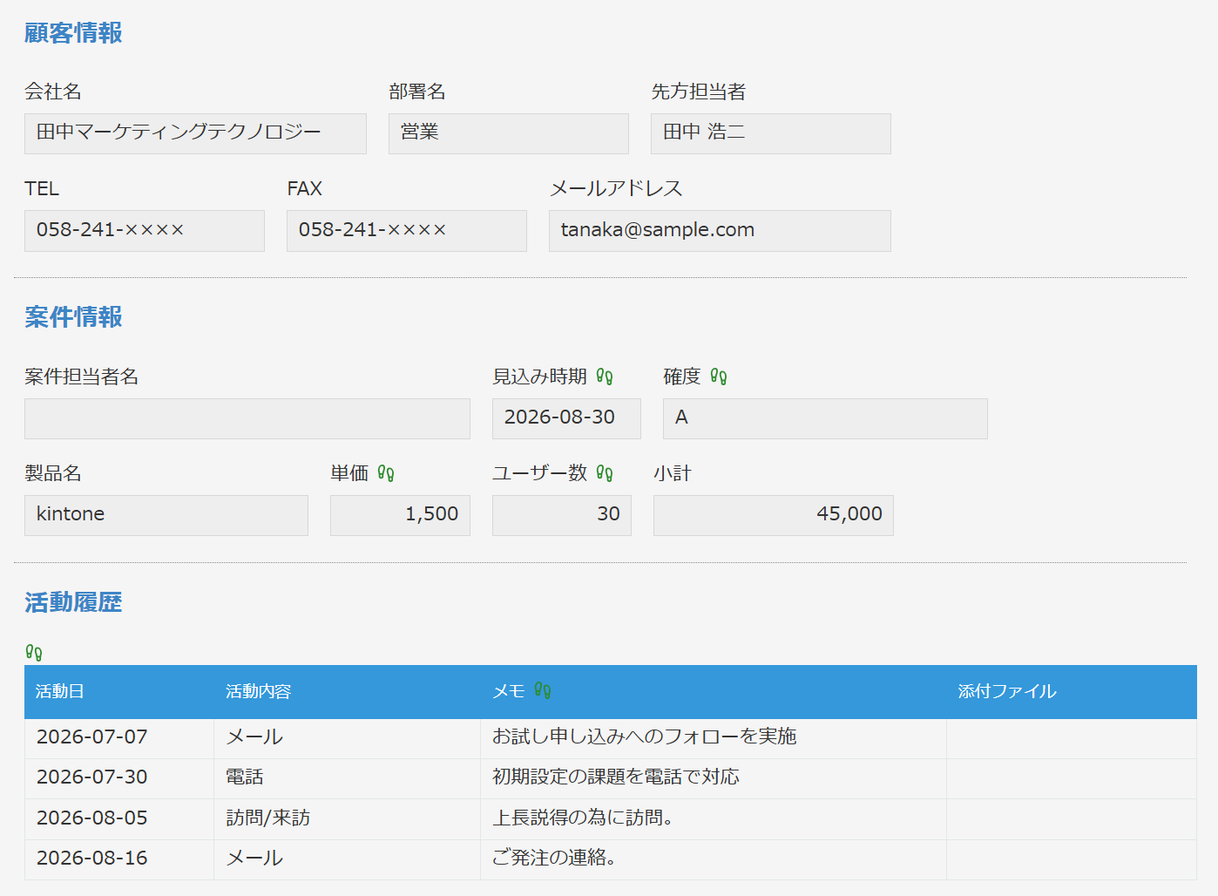Click memo 上長説得の為に訪問。

tap(583, 818)
